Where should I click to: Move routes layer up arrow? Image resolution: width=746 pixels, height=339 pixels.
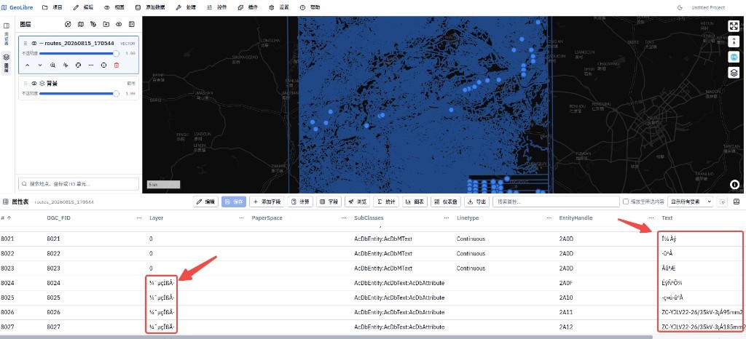click(x=27, y=65)
